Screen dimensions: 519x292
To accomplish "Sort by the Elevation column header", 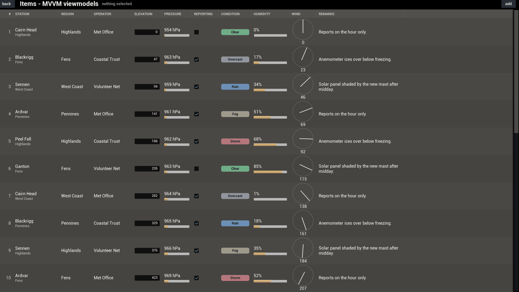I will click(x=147, y=14).
